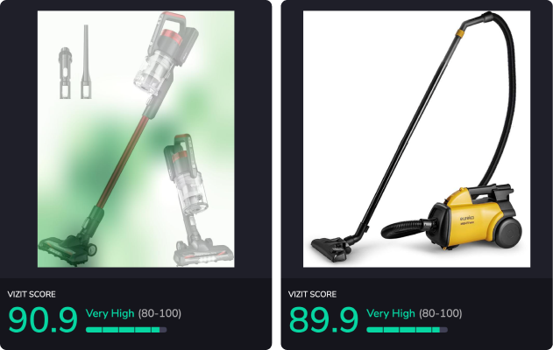The image size is (553, 350).
Task: Select the 90.9 Vizit score value
Action: click(43, 320)
